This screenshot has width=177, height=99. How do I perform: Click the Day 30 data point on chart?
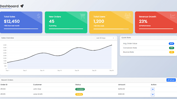tap(111, 45)
